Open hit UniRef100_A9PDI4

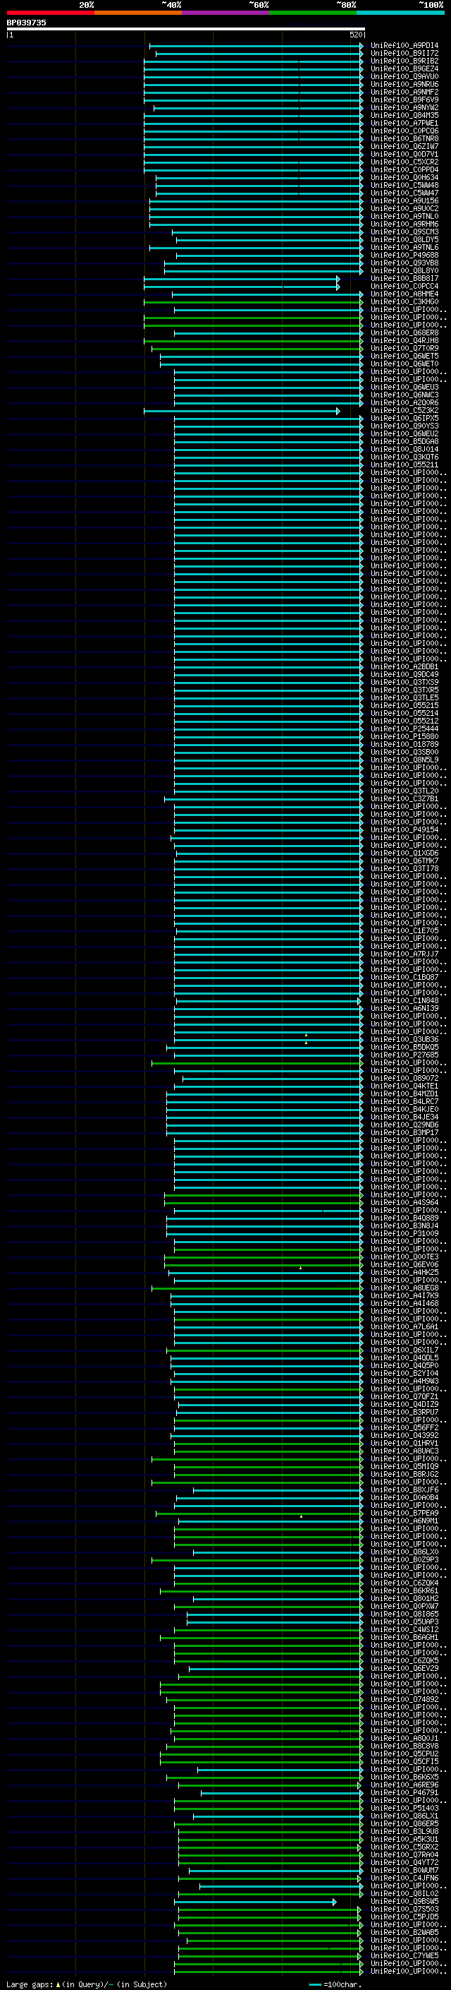click(404, 46)
